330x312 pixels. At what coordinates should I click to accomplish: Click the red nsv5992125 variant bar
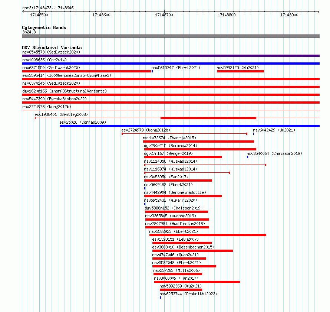pyautogui.click(x=240, y=71)
